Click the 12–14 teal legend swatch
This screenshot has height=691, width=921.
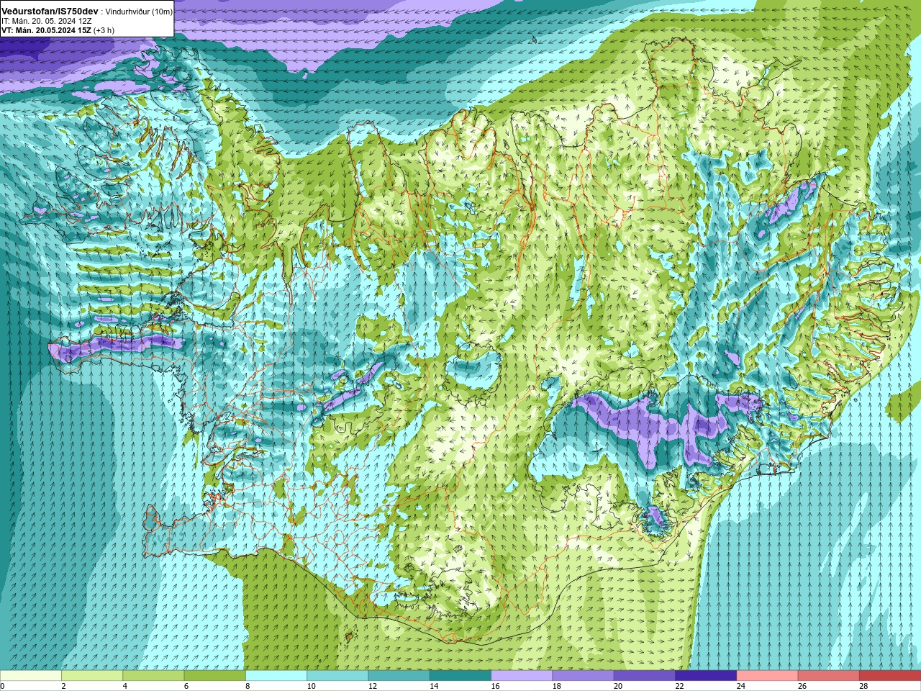click(399, 676)
